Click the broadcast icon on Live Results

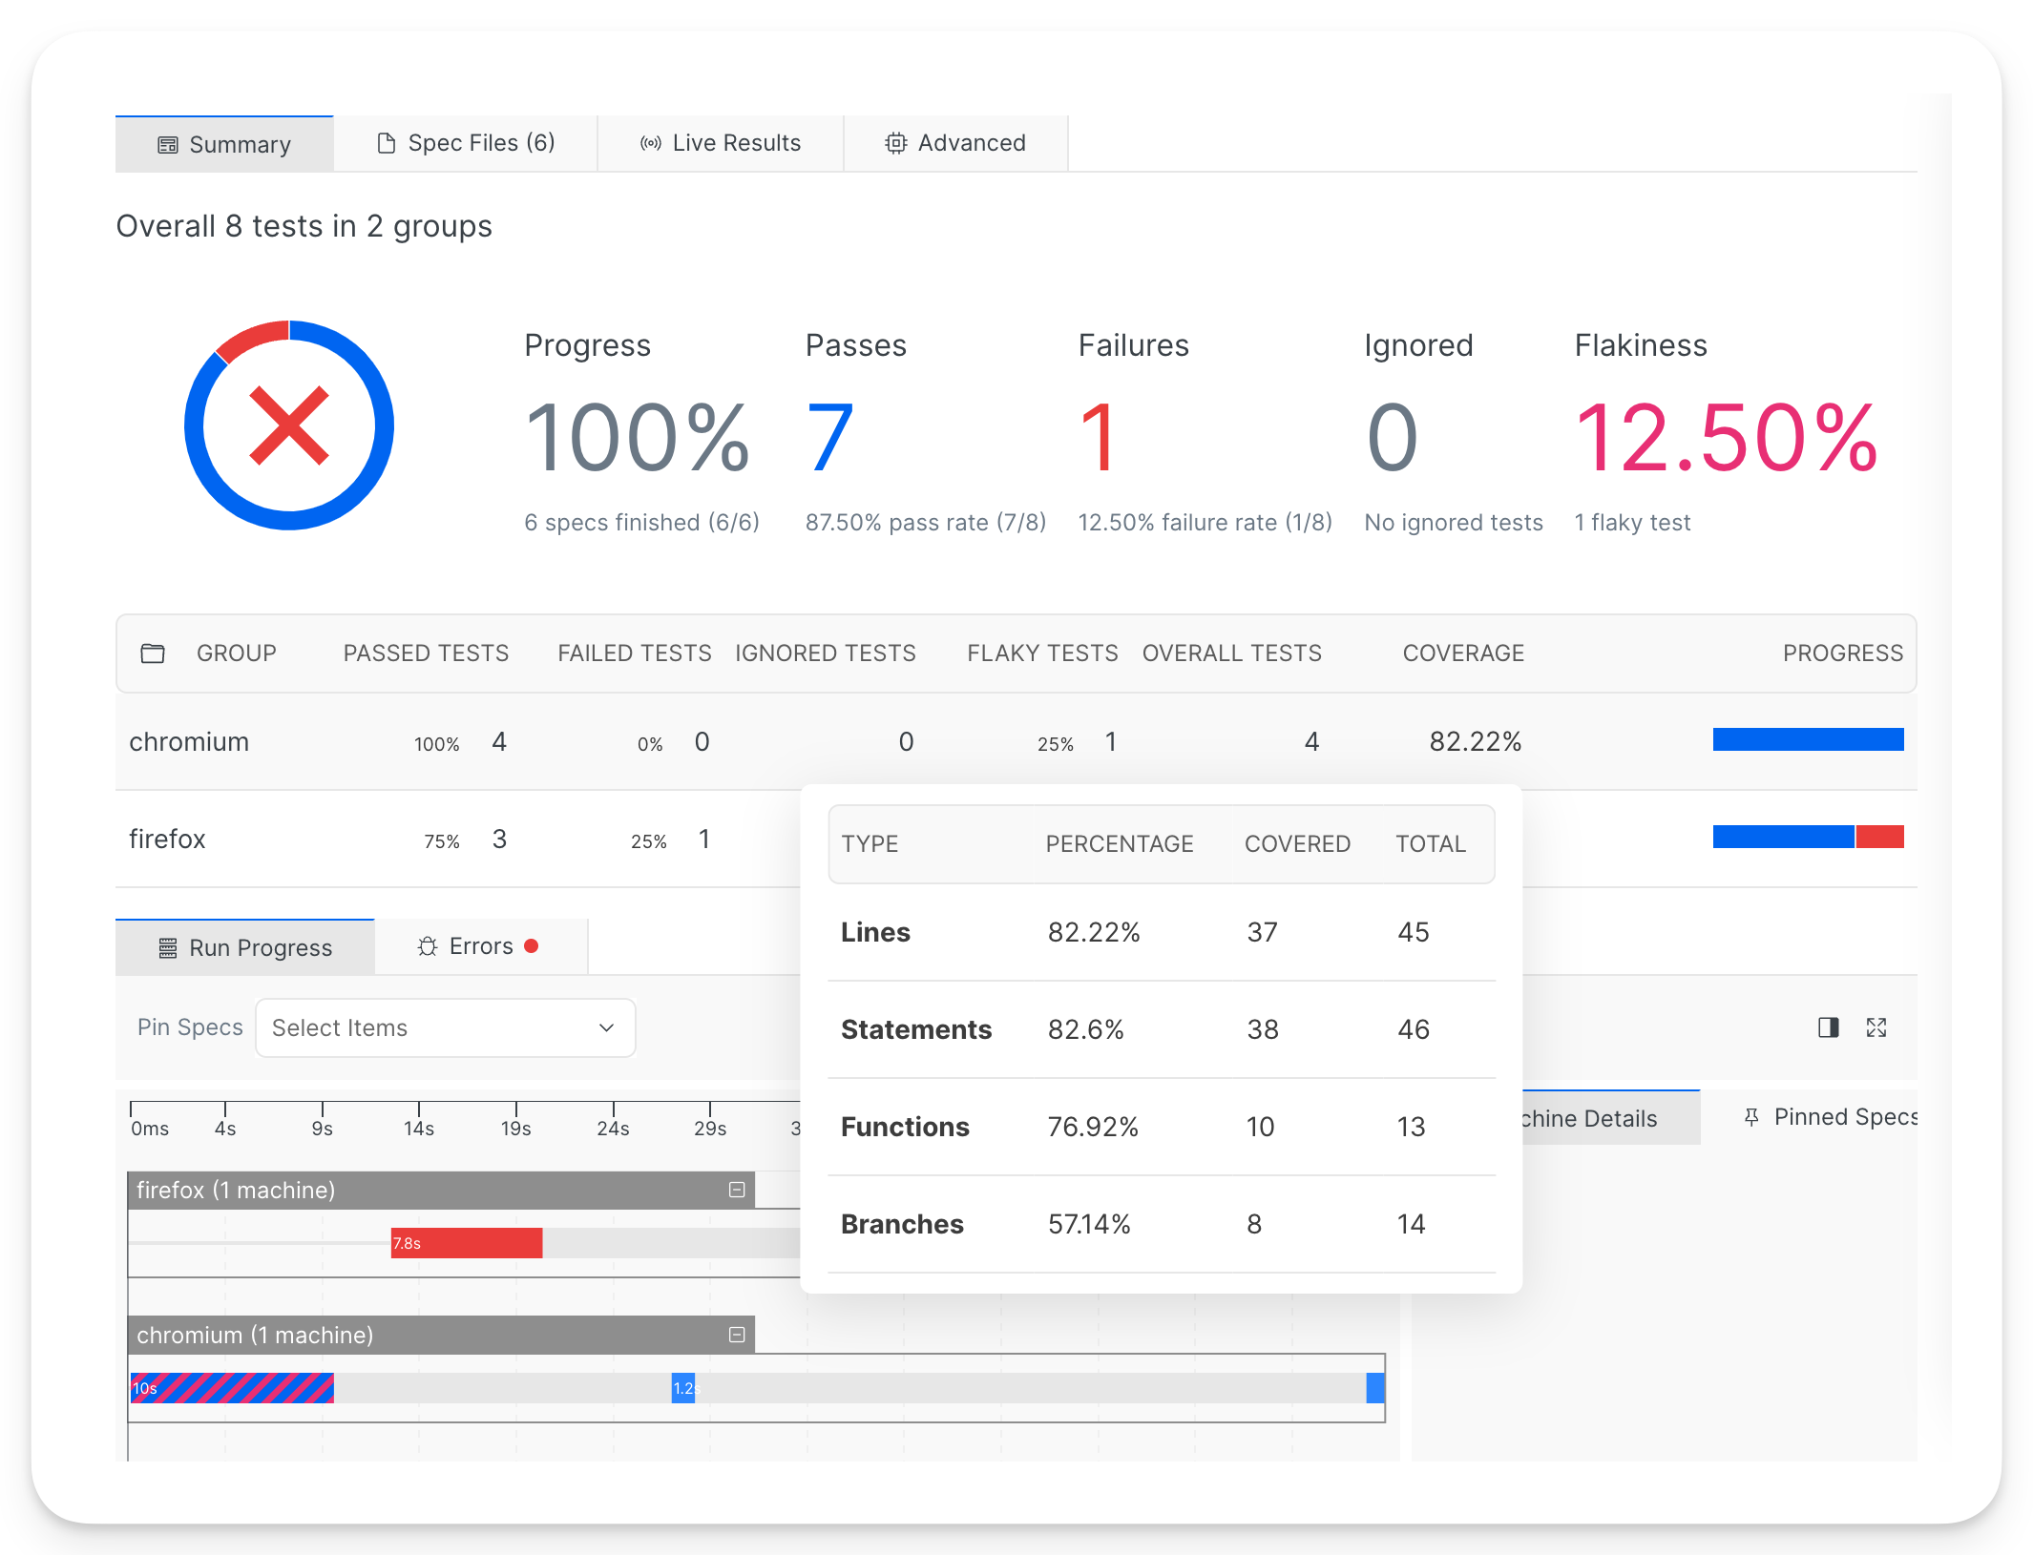click(651, 143)
